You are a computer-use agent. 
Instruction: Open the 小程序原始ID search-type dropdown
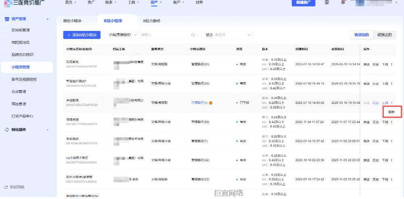pyautogui.click(x=122, y=35)
